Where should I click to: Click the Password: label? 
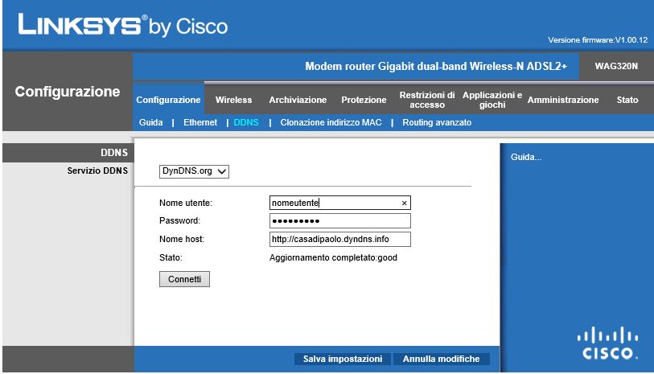coord(179,220)
